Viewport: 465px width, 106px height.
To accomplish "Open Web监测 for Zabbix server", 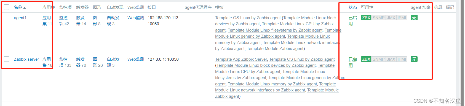I will point(136,59).
